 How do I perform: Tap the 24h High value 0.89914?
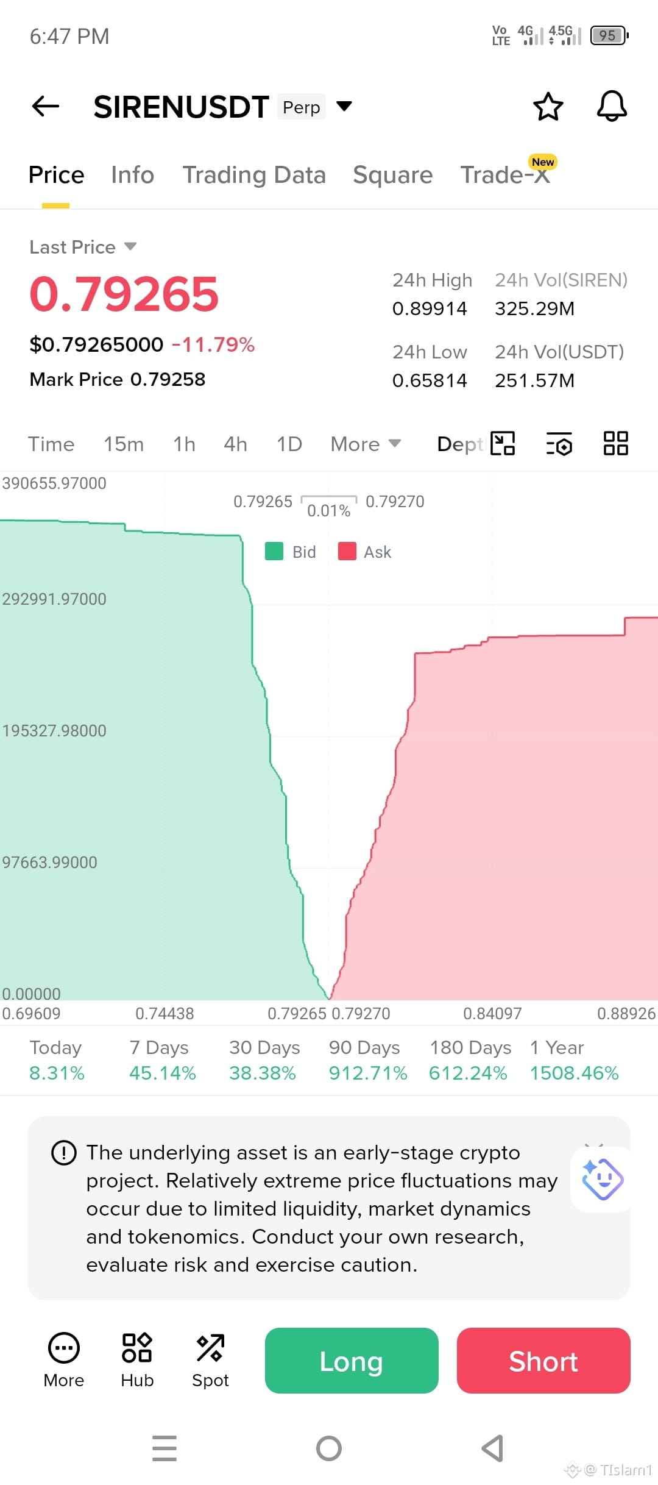click(x=430, y=308)
